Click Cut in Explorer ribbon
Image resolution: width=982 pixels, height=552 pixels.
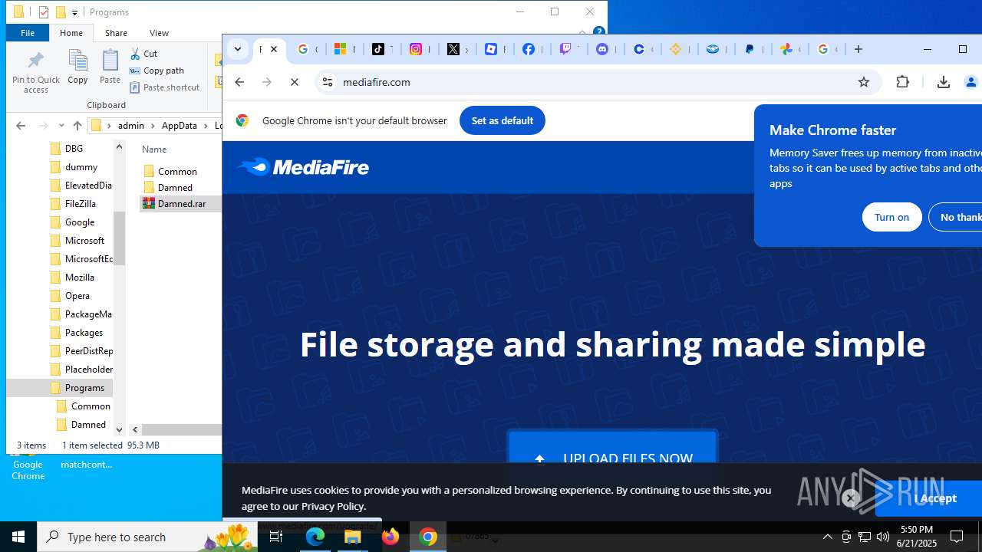pos(143,54)
